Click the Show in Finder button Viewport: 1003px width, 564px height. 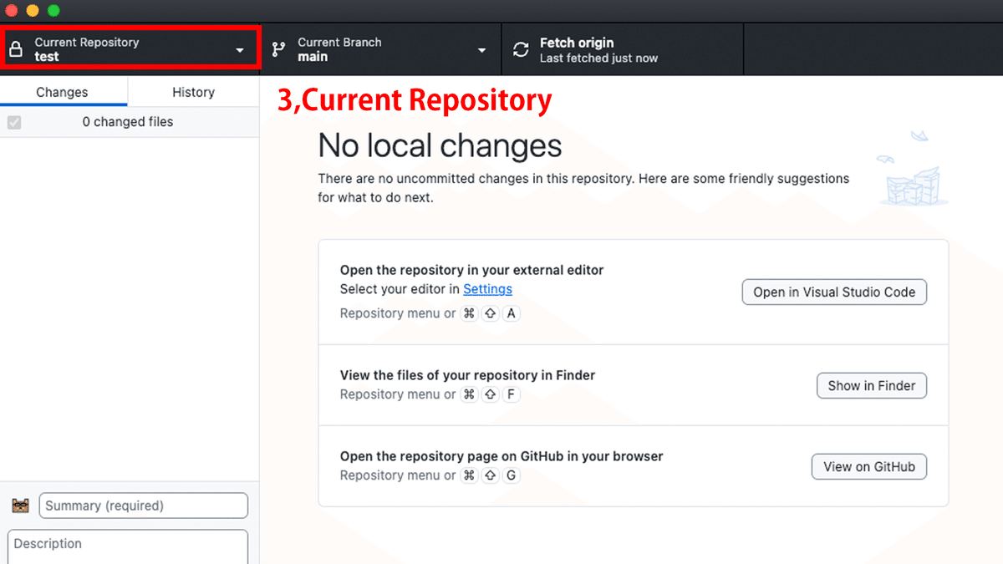[872, 386]
